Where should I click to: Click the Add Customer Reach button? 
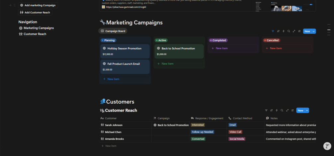[35, 13]
